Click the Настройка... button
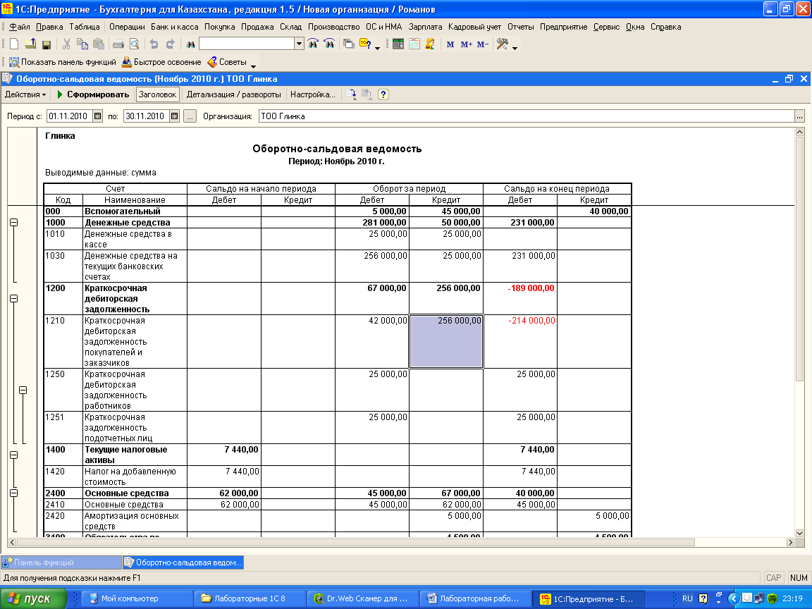The height and width of the screenshot is (609, 812). coord(313,94)
